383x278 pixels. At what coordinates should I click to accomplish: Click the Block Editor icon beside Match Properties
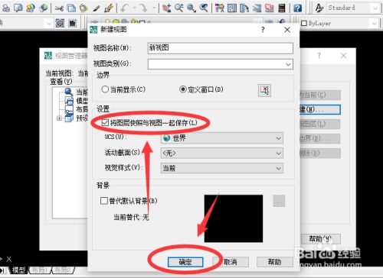109,8
